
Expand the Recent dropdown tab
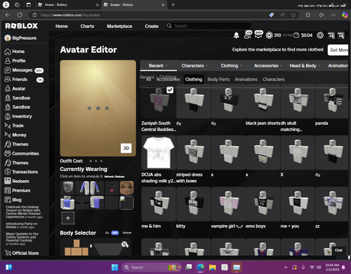click(x=159, y=66)
